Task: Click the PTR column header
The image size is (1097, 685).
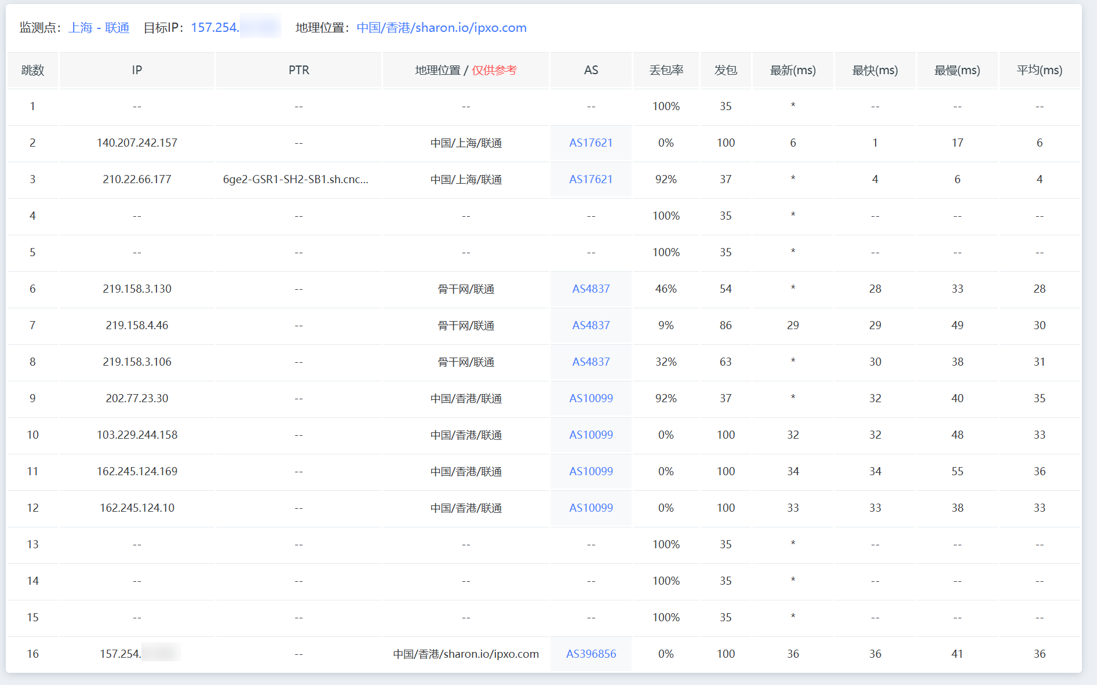Action: 298,70
